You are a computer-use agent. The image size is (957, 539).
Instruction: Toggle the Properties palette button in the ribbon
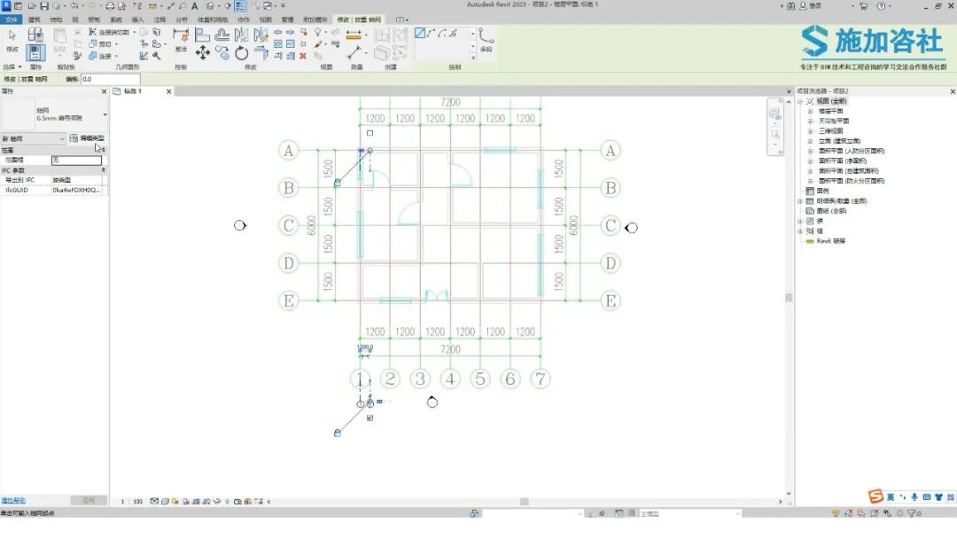pos(35,53)
